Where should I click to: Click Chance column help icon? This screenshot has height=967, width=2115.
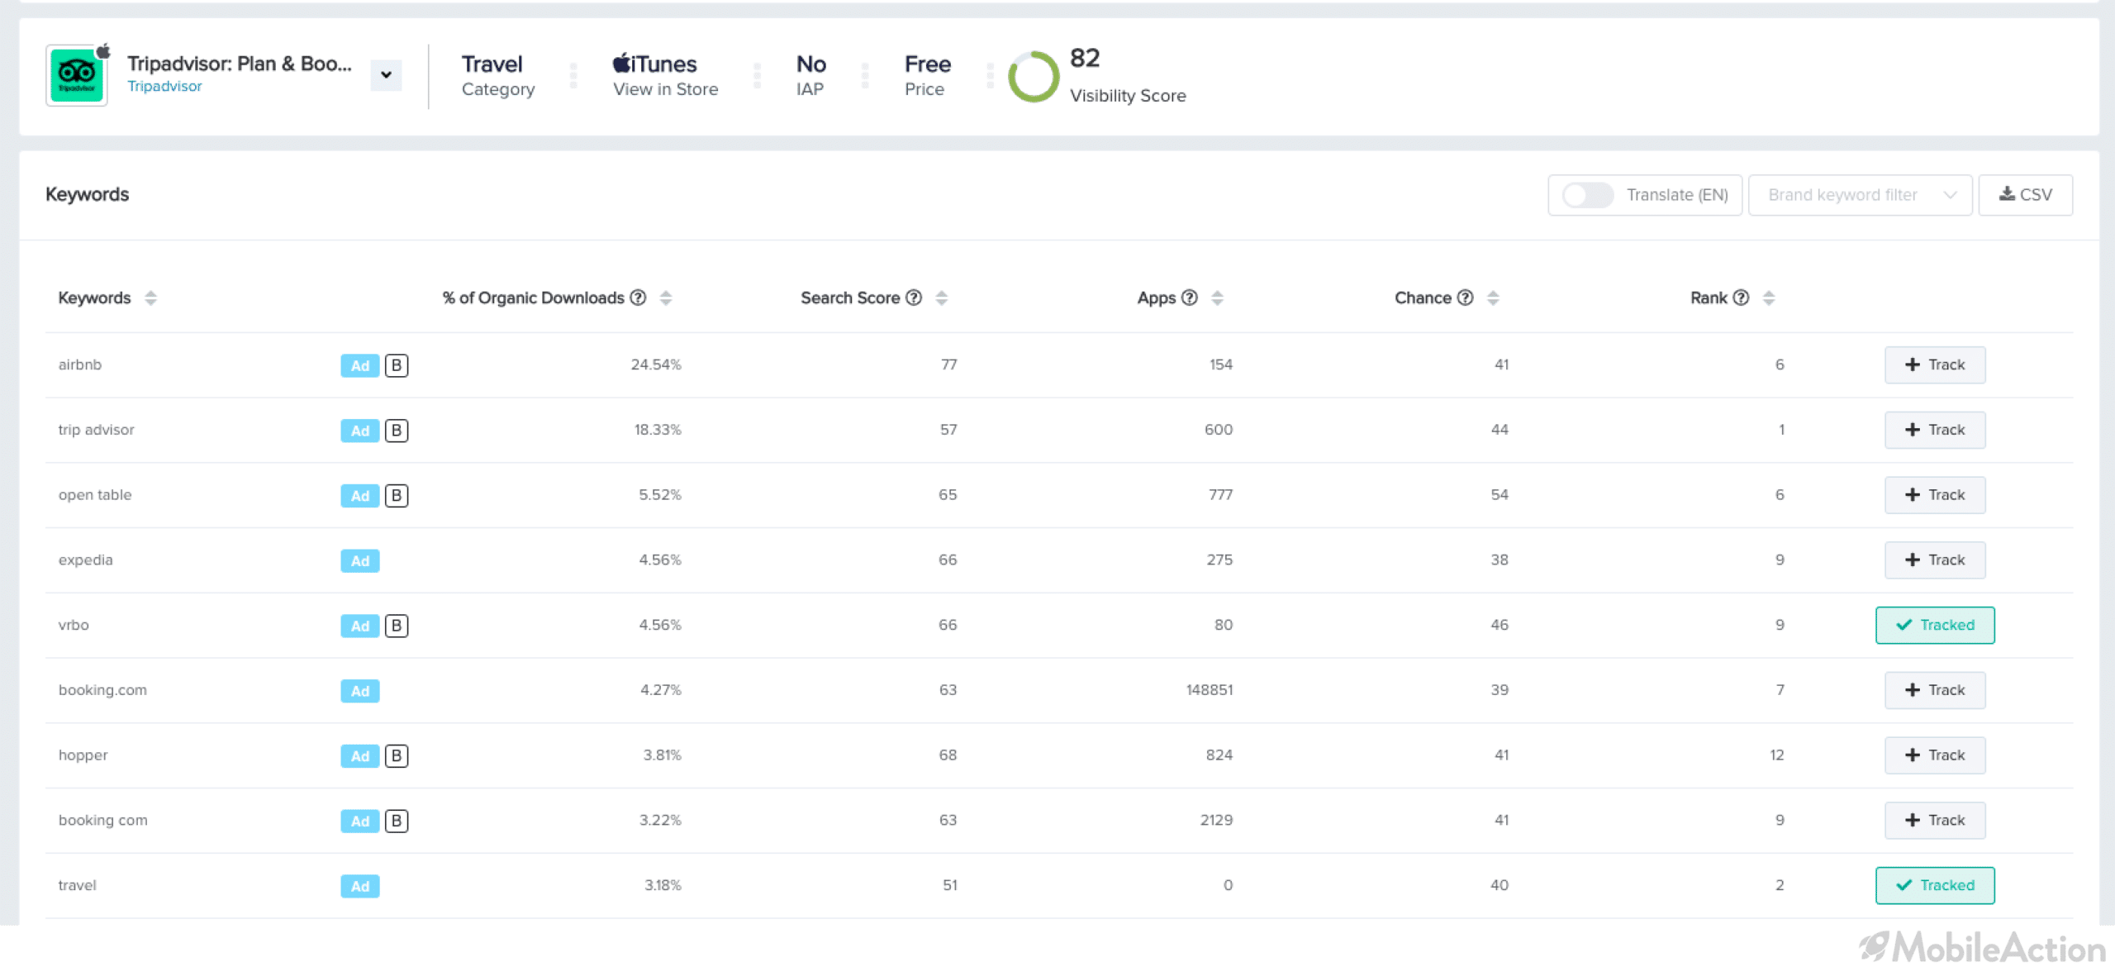(1465, 298)
